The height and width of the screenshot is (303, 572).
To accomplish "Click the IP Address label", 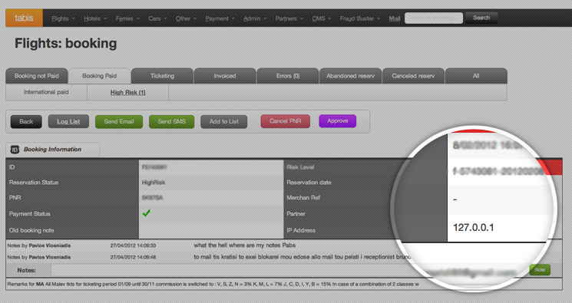I will coord(301,230).
